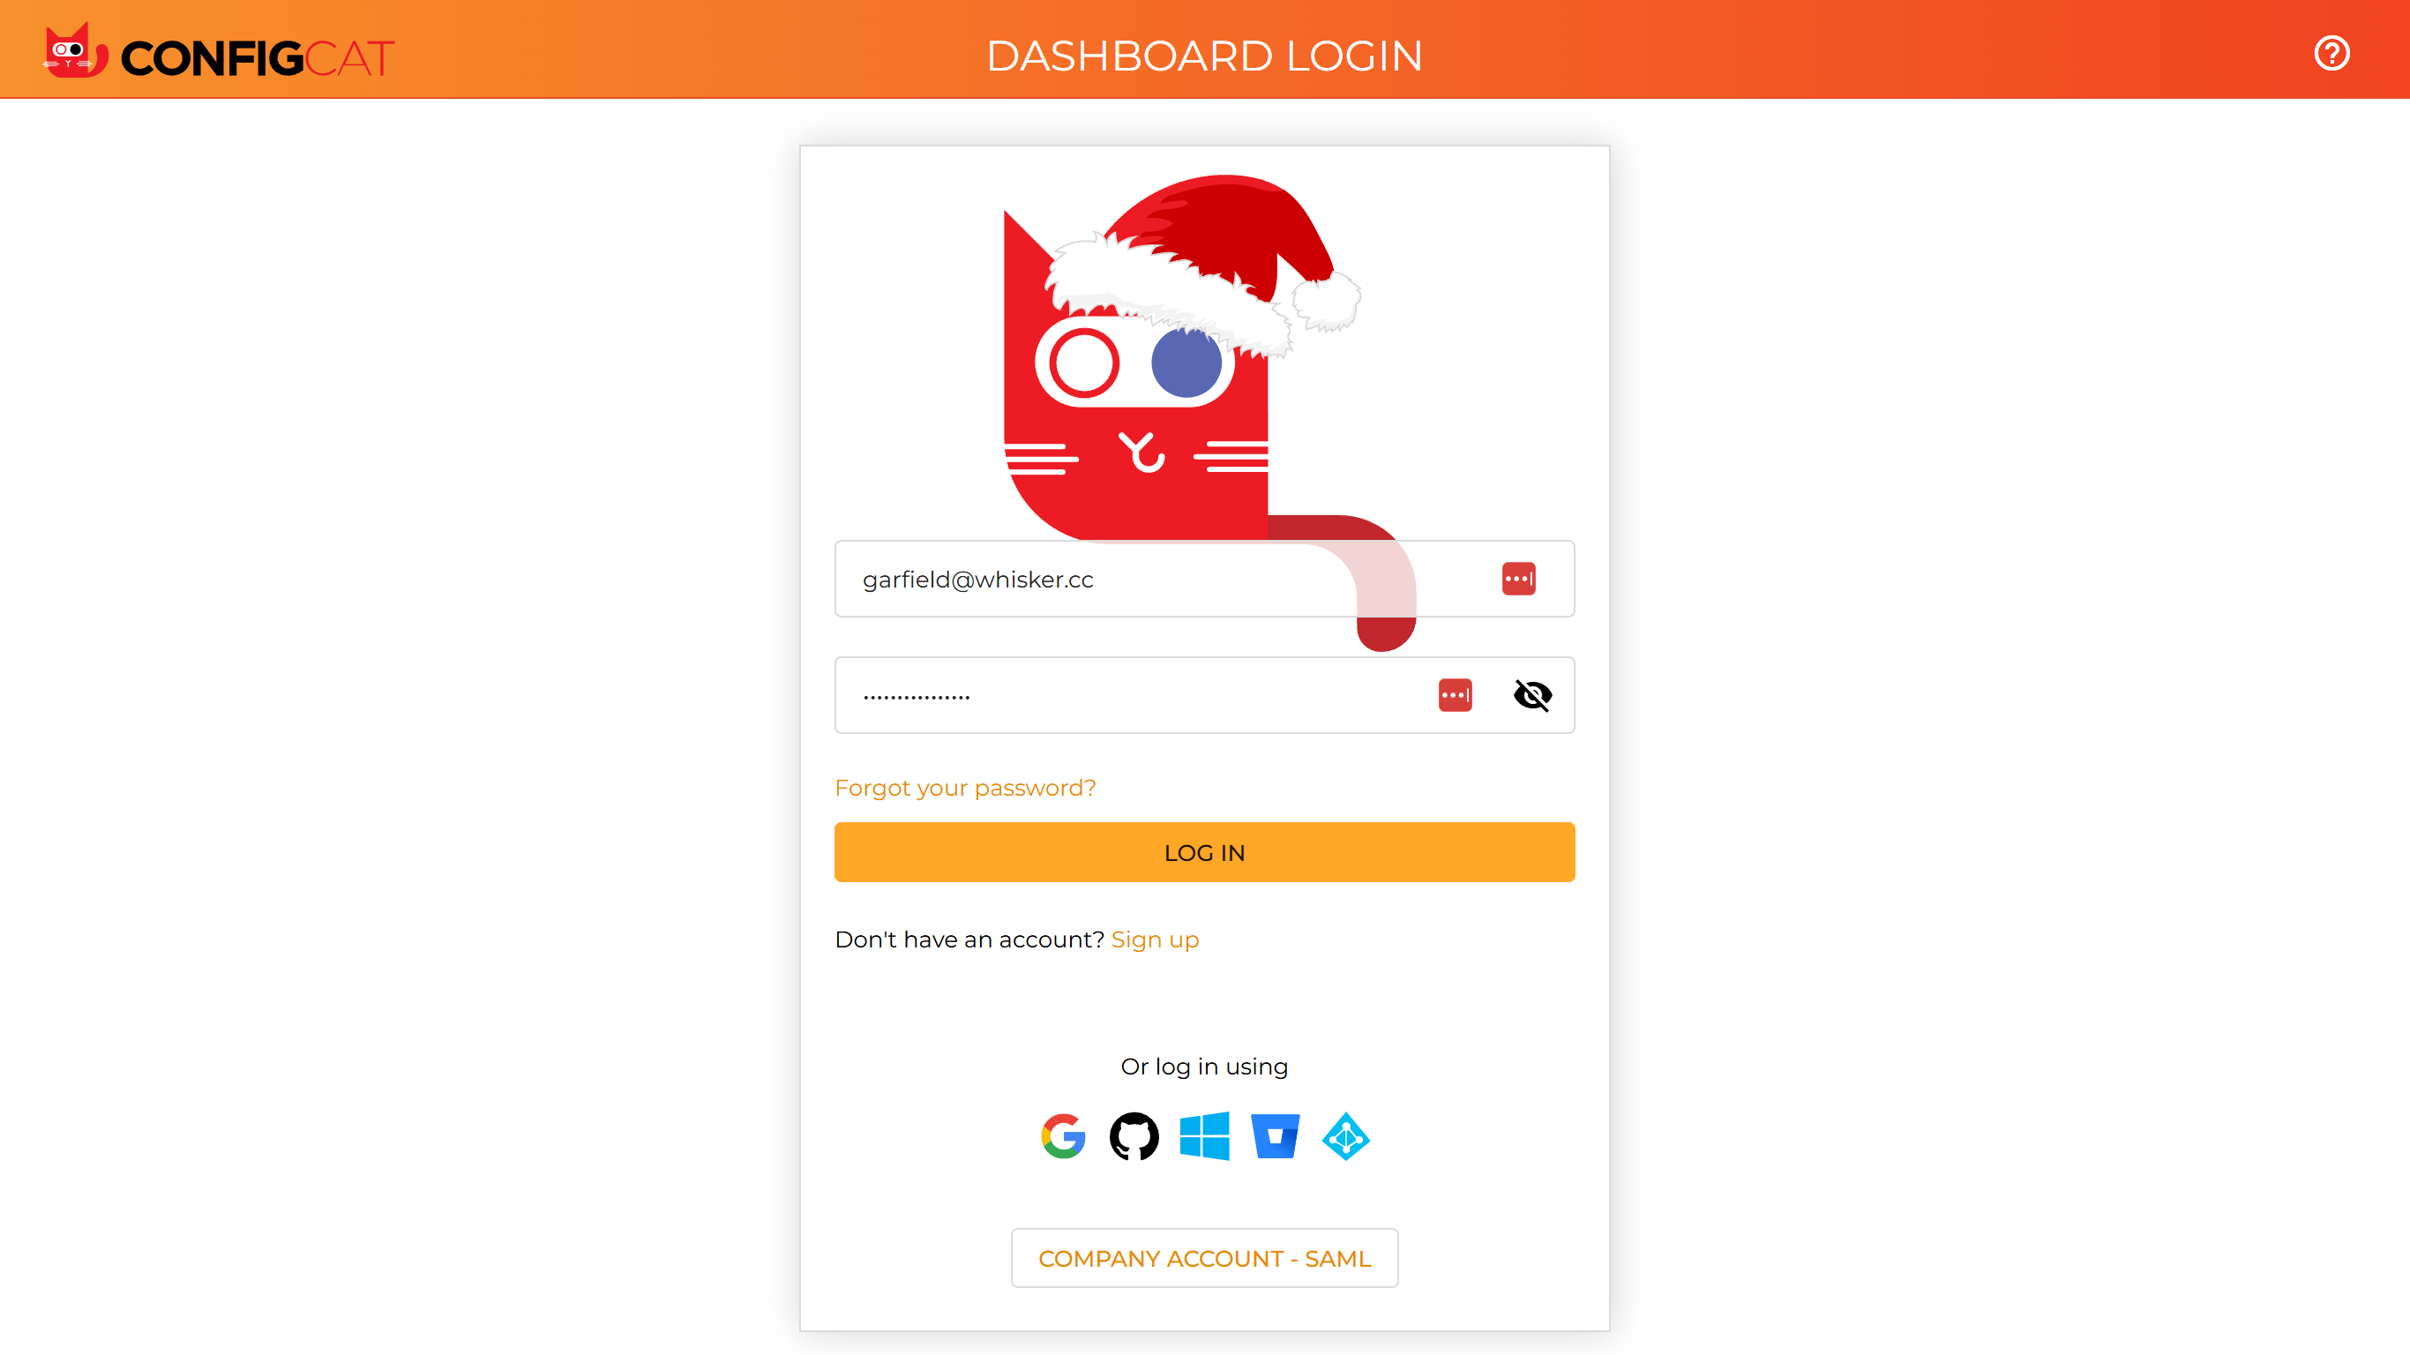Screen dimensions: 2410x1355
Task: Choose the Microsoft Windows login icon
Action: (x=1204, y=1136)
